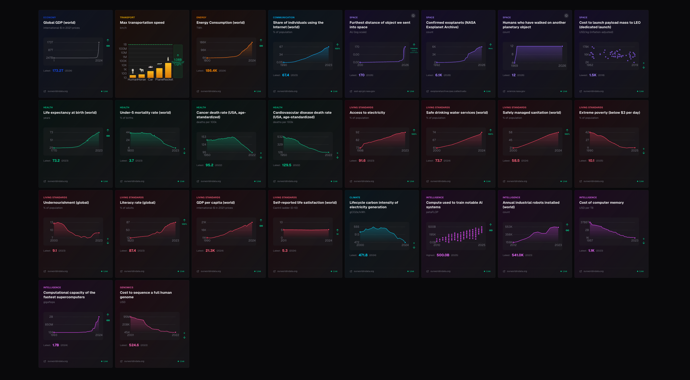Click the infinity icon on the Global GDP card

click(108, 46)
